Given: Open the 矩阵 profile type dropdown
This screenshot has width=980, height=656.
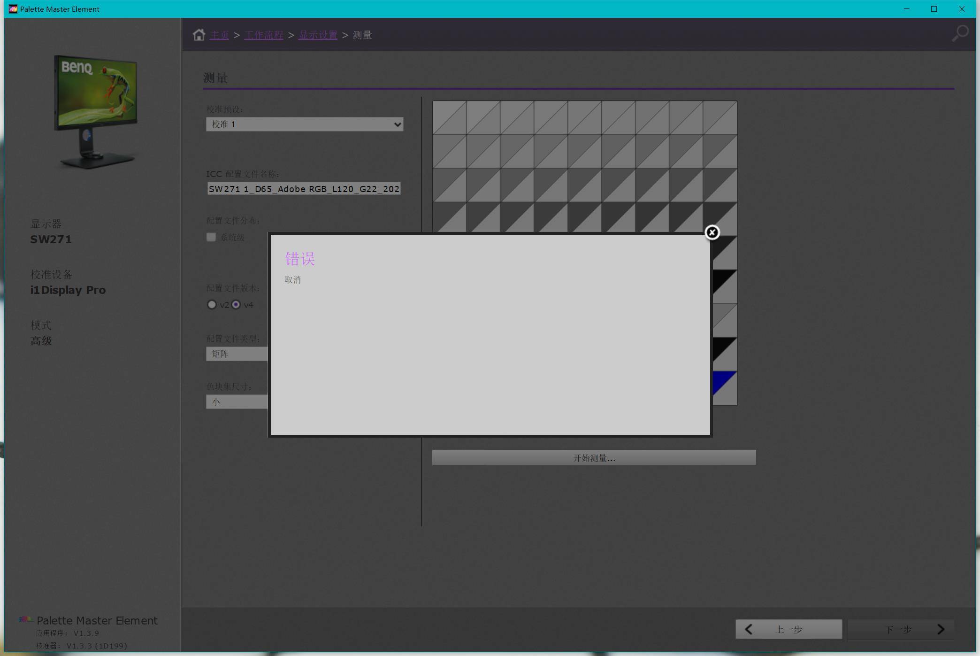Looking at the screenshot, I should (x=237, y=354).
